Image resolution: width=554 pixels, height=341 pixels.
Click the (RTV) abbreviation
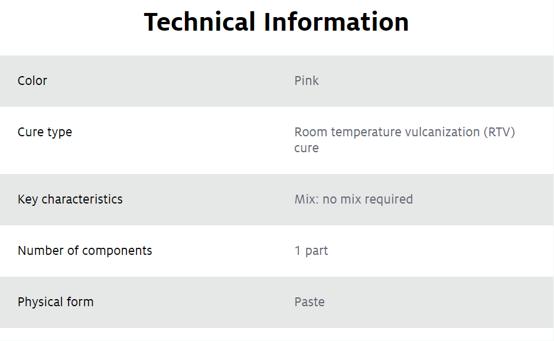499,132
